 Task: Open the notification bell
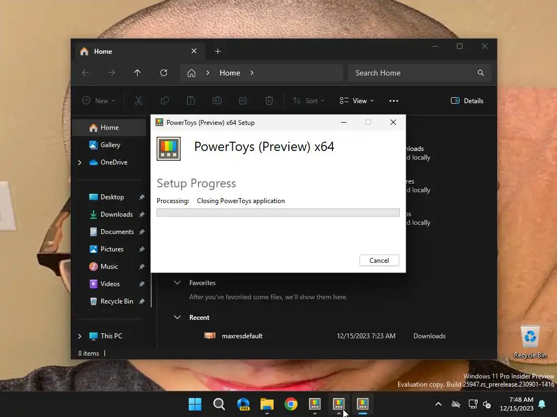(542, 404)
